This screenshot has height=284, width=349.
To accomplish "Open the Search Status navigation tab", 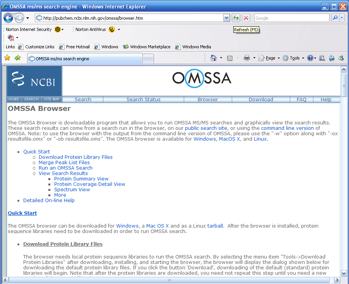I will pyautogui.click(x=144, y=99).
